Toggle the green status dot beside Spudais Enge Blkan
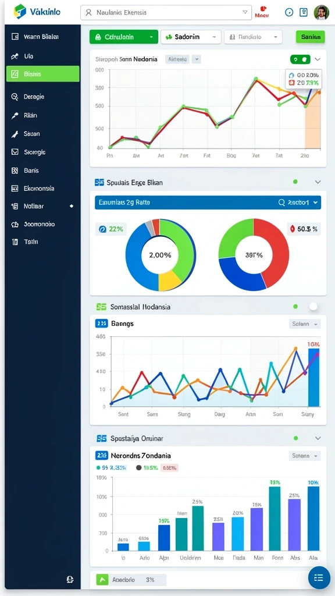Viewport: 335px width, 596px height. point(295,182)
